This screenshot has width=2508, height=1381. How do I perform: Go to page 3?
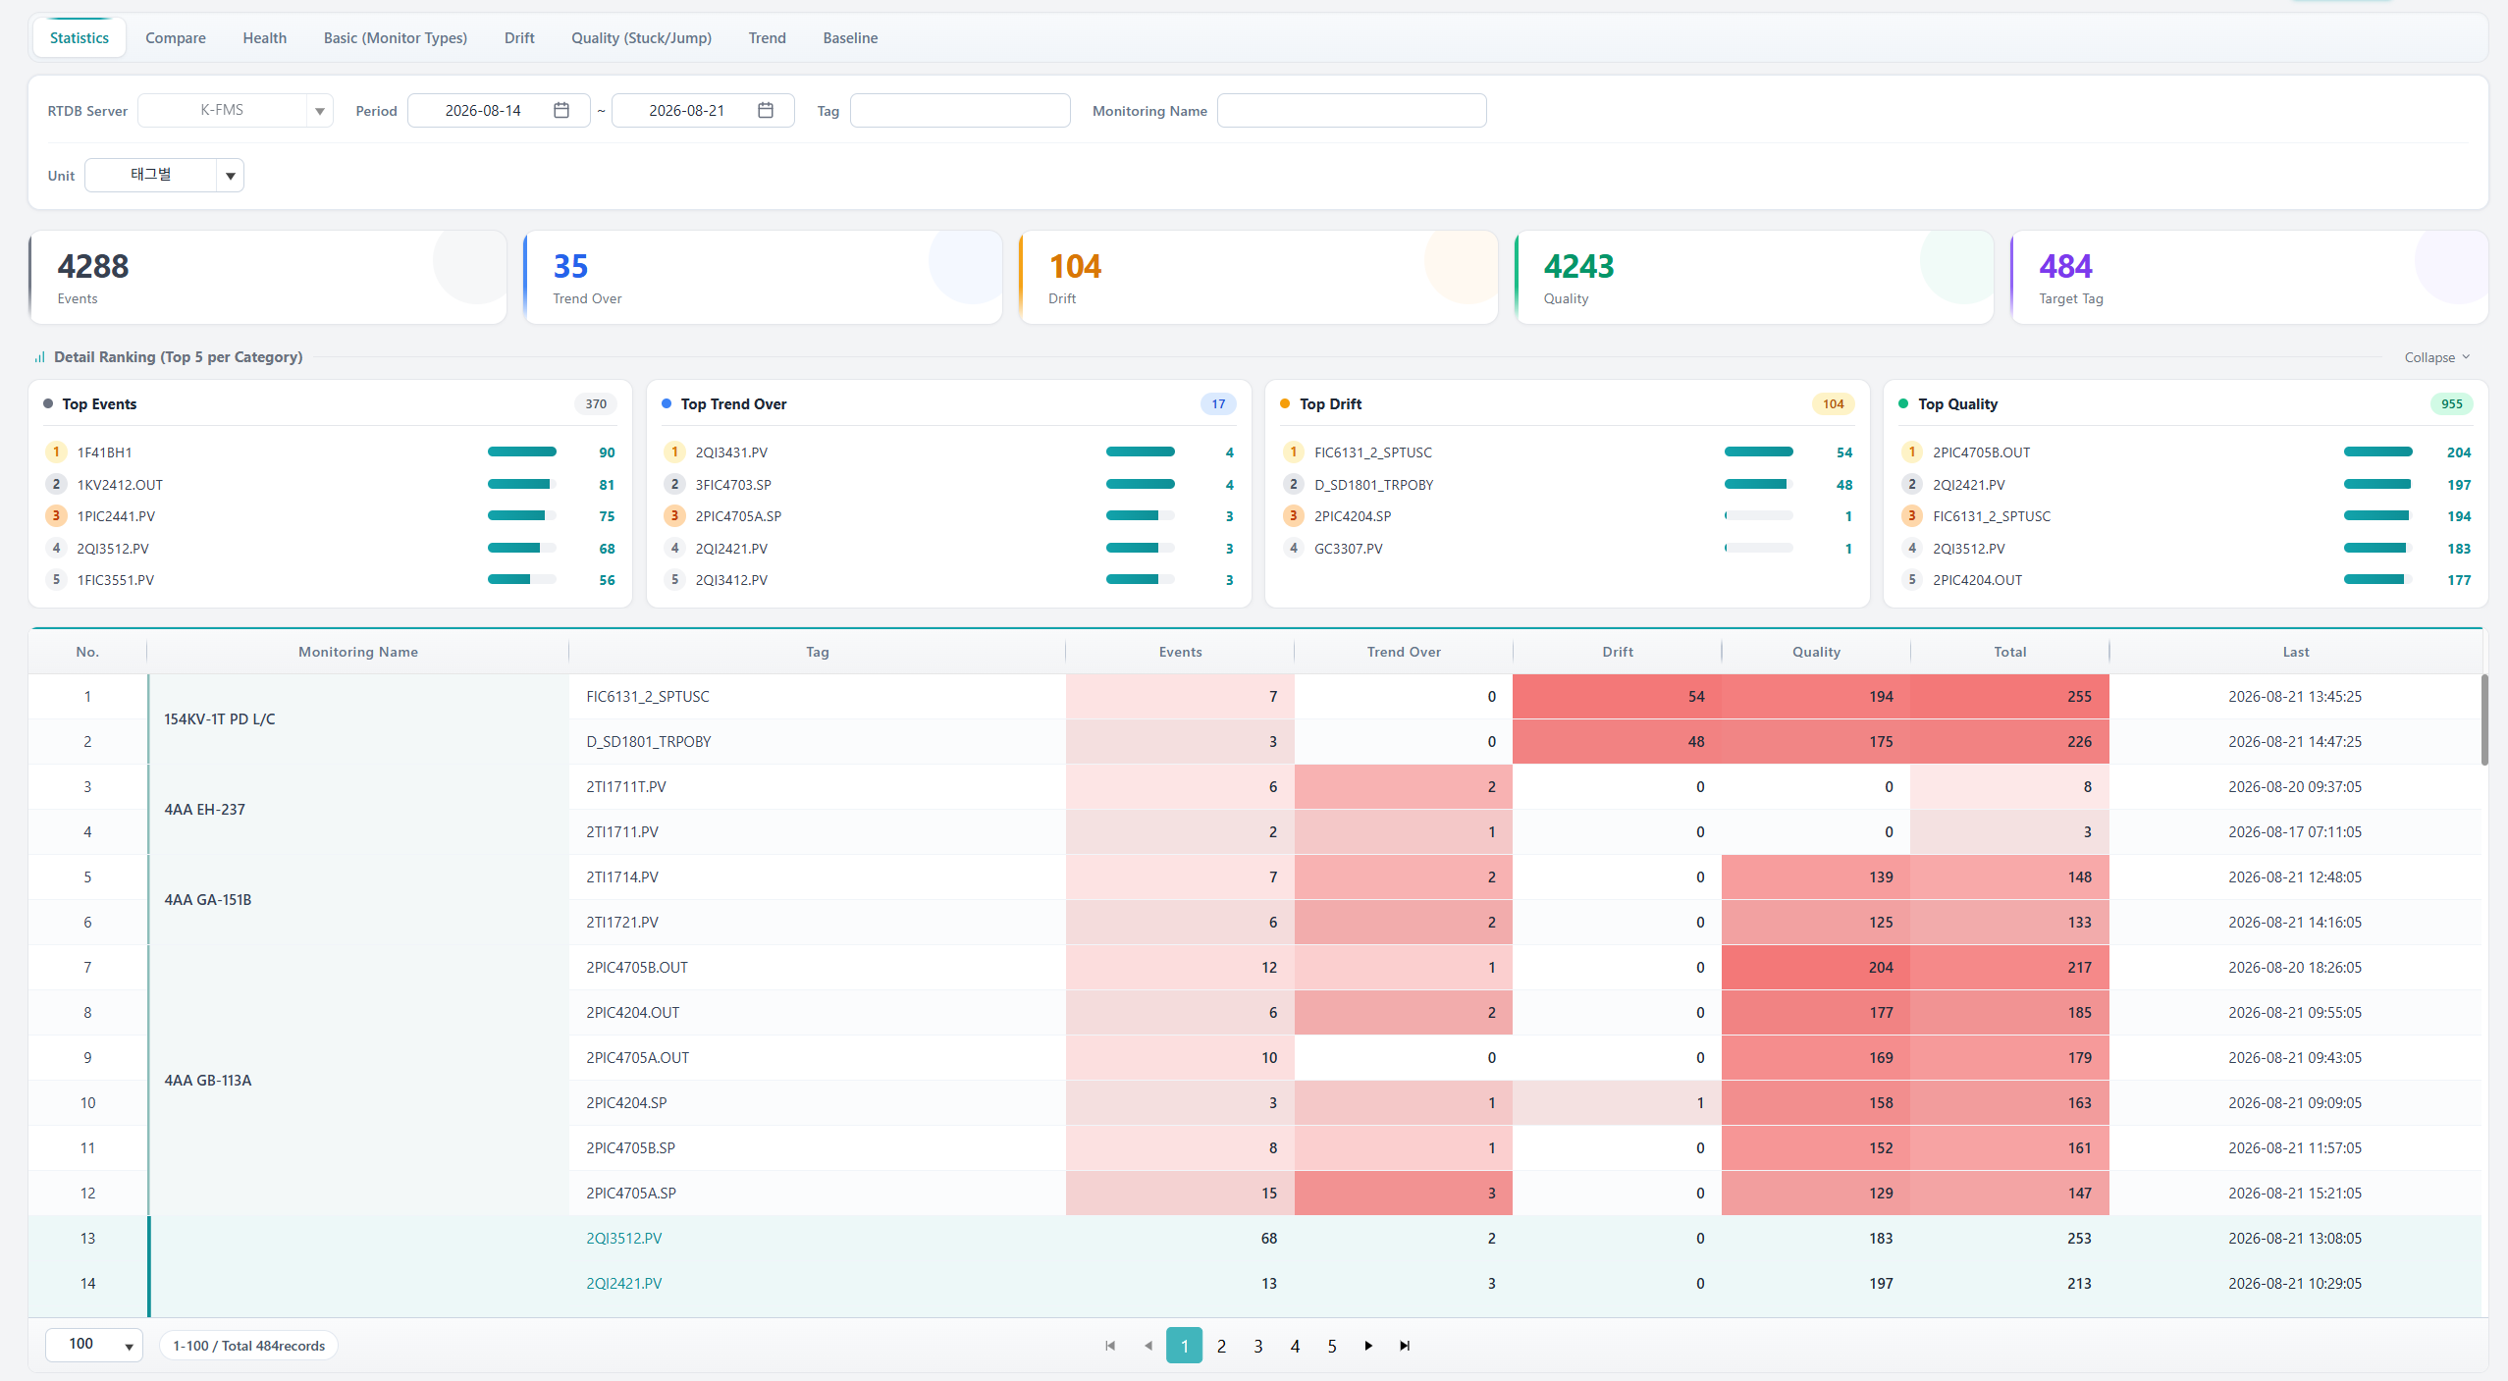click(1258, 1346)
